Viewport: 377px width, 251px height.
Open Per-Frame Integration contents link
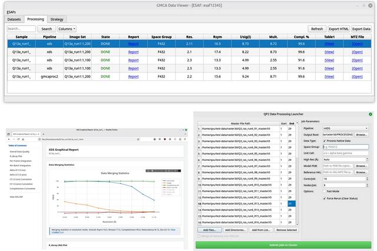coord(21,161)
